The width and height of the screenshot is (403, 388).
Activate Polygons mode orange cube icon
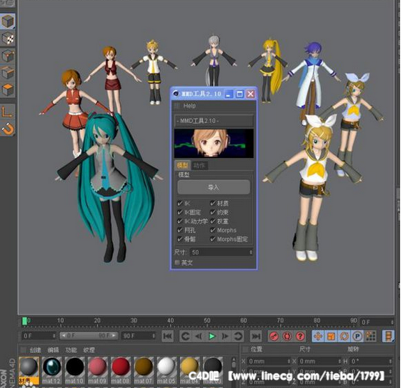pos(8,90)
